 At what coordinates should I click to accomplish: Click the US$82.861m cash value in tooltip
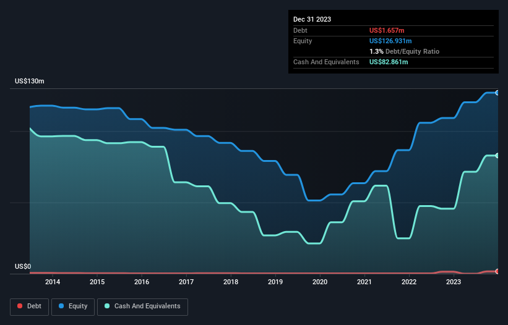[389, 62]
